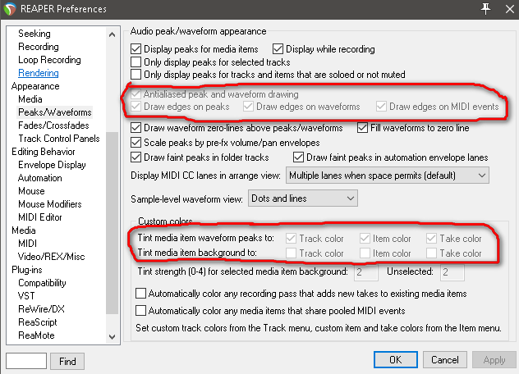Viewport: 519px width, 374px height.
Task: Select Envelope Display page
Action: (52, 165)
